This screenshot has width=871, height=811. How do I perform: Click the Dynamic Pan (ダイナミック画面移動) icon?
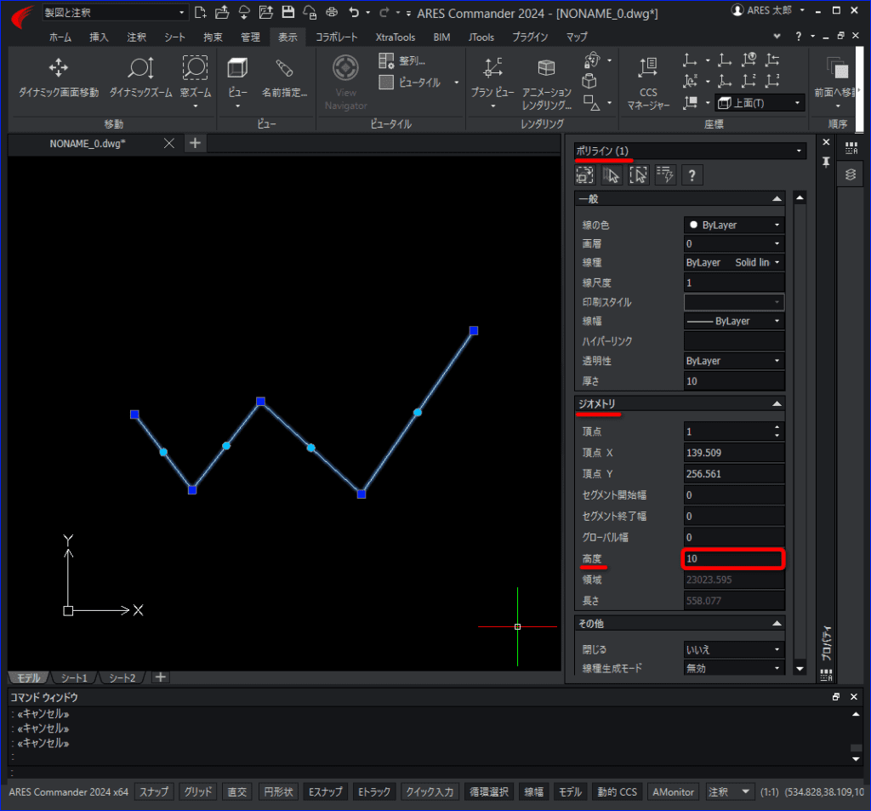[x=58, y=69]
